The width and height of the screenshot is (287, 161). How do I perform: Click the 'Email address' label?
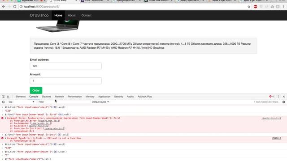point(39,59)
